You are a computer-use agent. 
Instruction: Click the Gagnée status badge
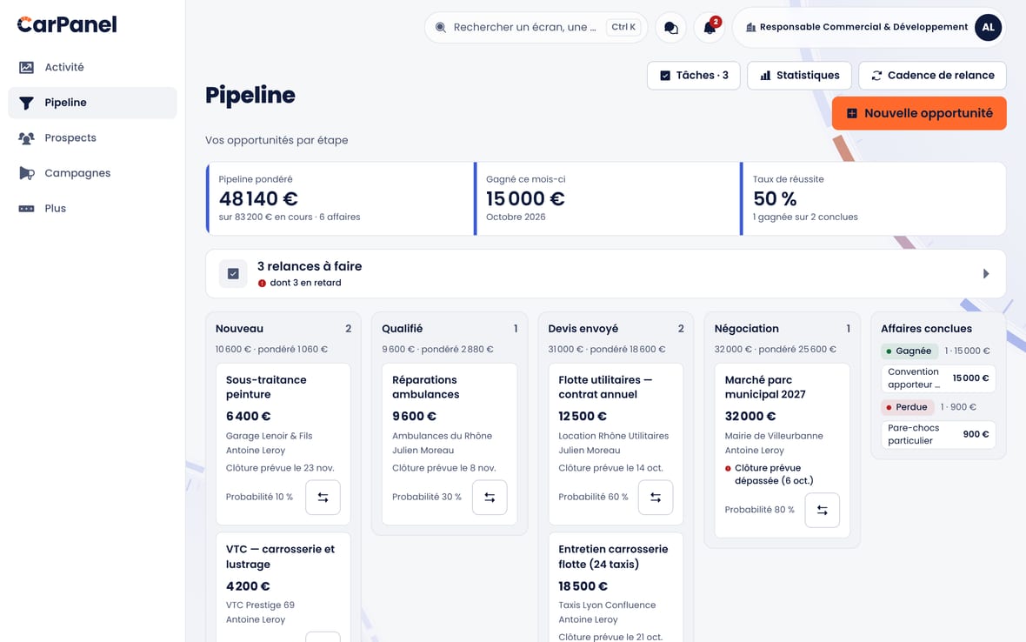coord(909,351)
